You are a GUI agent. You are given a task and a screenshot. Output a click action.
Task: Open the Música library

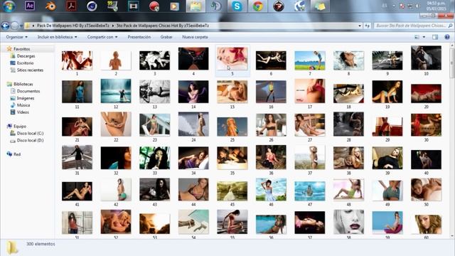pyautogui.click(x=23, y=105)
